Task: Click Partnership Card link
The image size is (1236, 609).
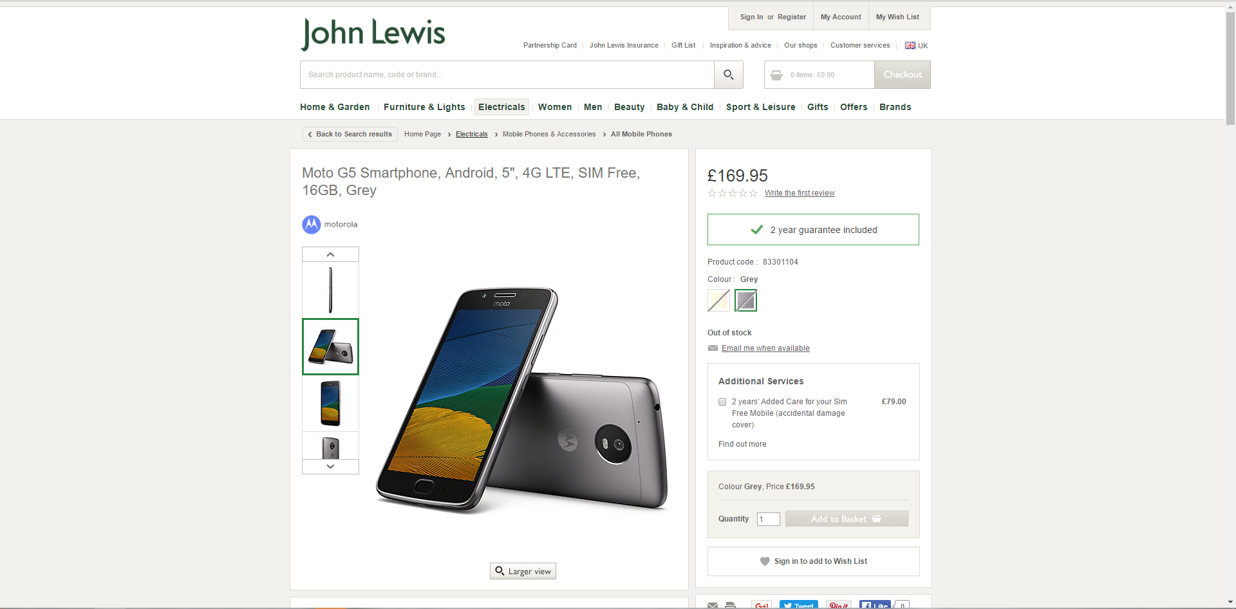Action: (550, 46)
